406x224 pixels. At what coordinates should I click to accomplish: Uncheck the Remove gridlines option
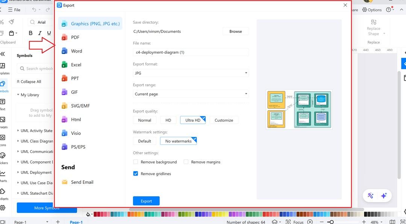(x=135, y=174)
